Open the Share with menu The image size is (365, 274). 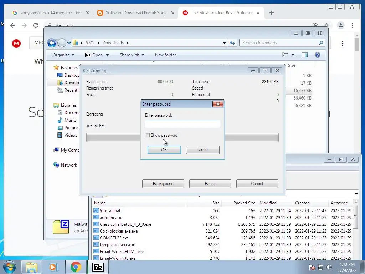(x=132, y=55)
